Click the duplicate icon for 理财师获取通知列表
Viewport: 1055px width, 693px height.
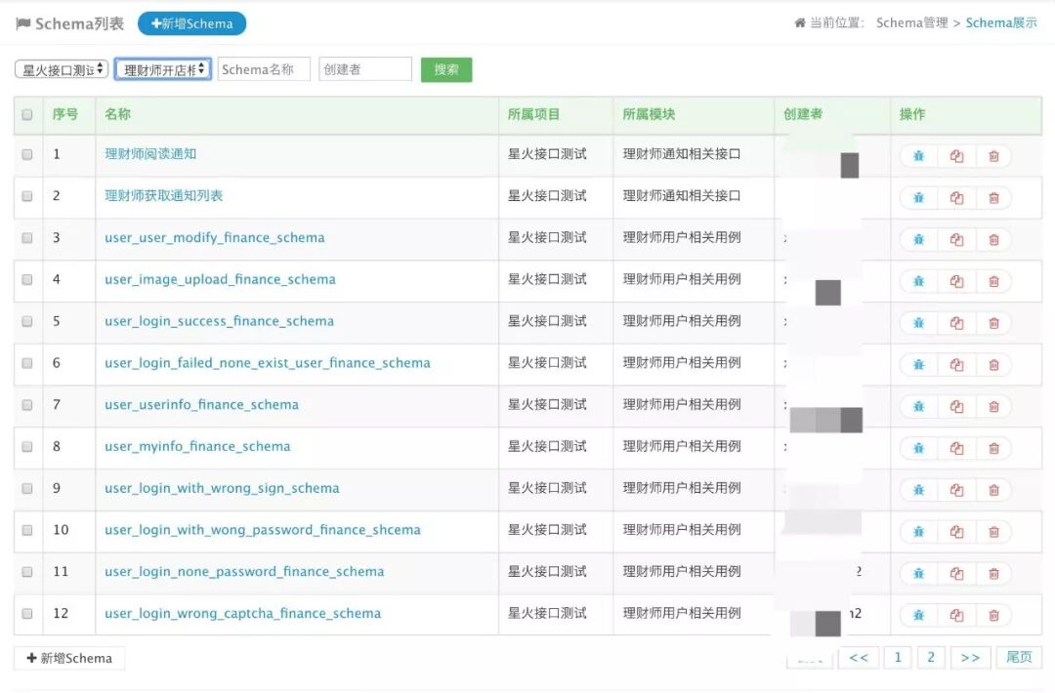(956, 197)
